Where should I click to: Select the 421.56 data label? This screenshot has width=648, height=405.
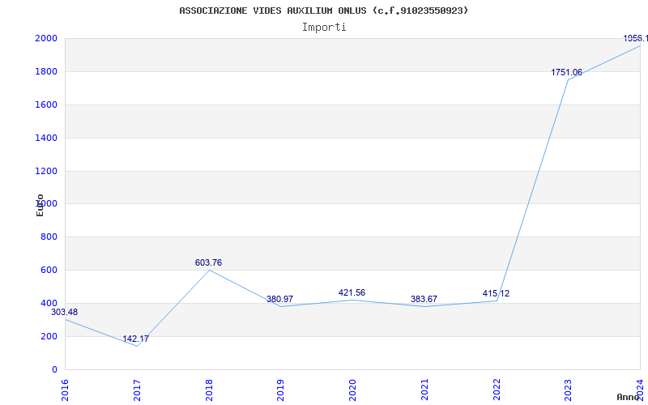[352, 293]
